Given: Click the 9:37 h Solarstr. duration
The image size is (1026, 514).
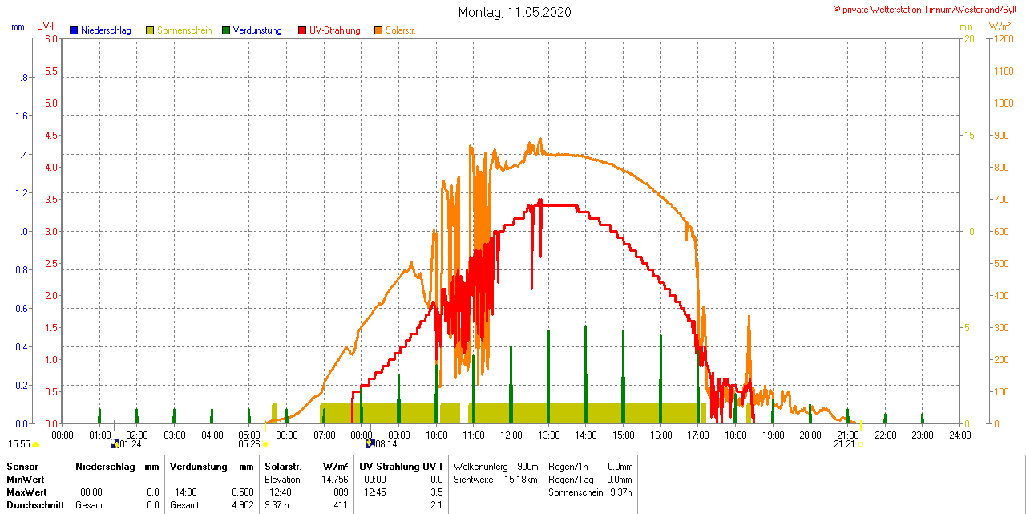Looking at the screenshot, I should pos(277,505).
